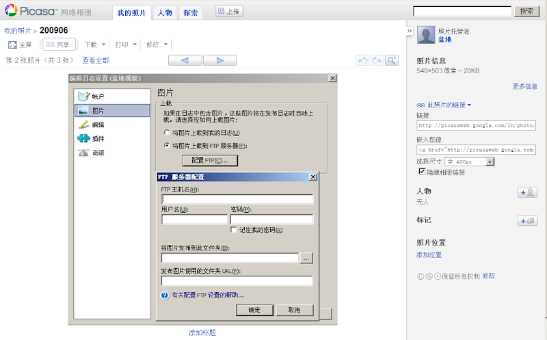547x340 pixels.
Task: Click the 更多信息 link
Action: tap(524, 86)
